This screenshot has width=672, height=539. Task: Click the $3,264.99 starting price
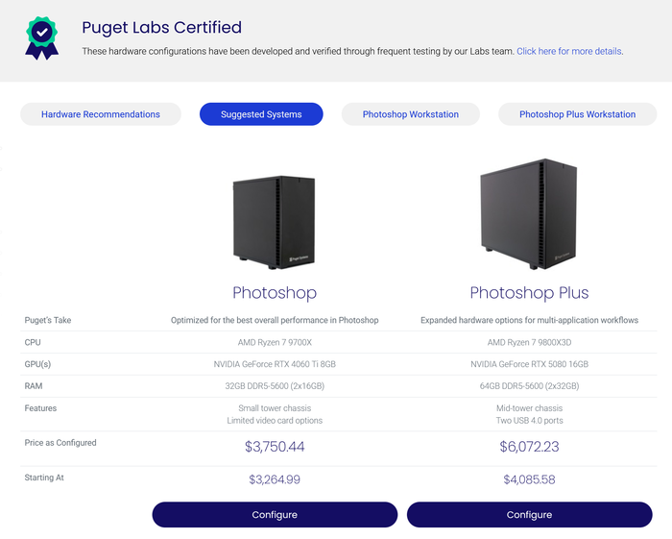pos(275,479)
